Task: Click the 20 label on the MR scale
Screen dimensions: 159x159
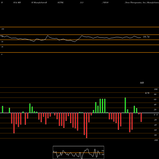Action: [155, 110]
